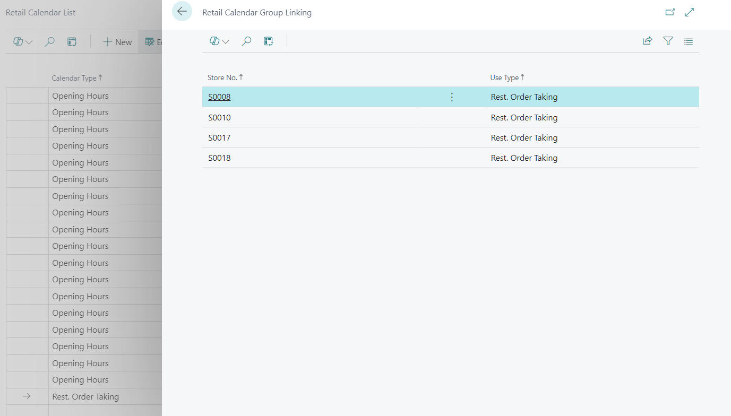The width and height of the screenshot is (731, 416).
Task: Open the Copilot dropdown in Group Linking toolbar
Action: pyautogui.click(x=219, y=41)
